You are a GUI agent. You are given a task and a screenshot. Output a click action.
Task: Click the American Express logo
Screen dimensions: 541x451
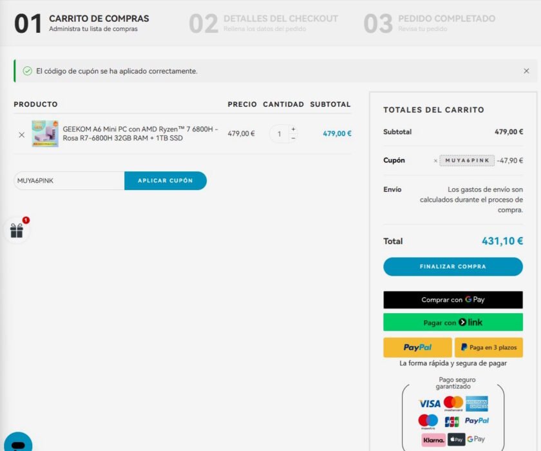pos(477,403)
